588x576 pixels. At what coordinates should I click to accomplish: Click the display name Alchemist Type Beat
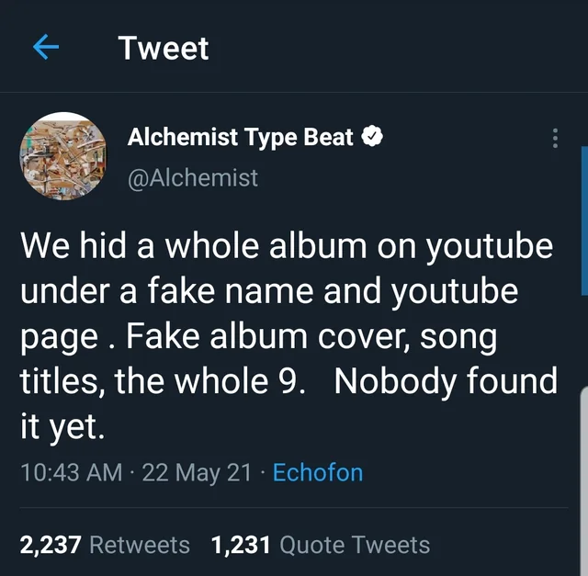pos(240,138)
